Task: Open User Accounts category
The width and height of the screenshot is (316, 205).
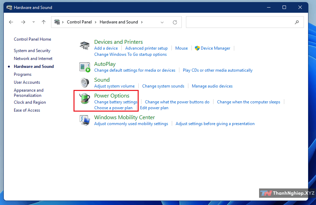Action: click(x=27, y=82)
